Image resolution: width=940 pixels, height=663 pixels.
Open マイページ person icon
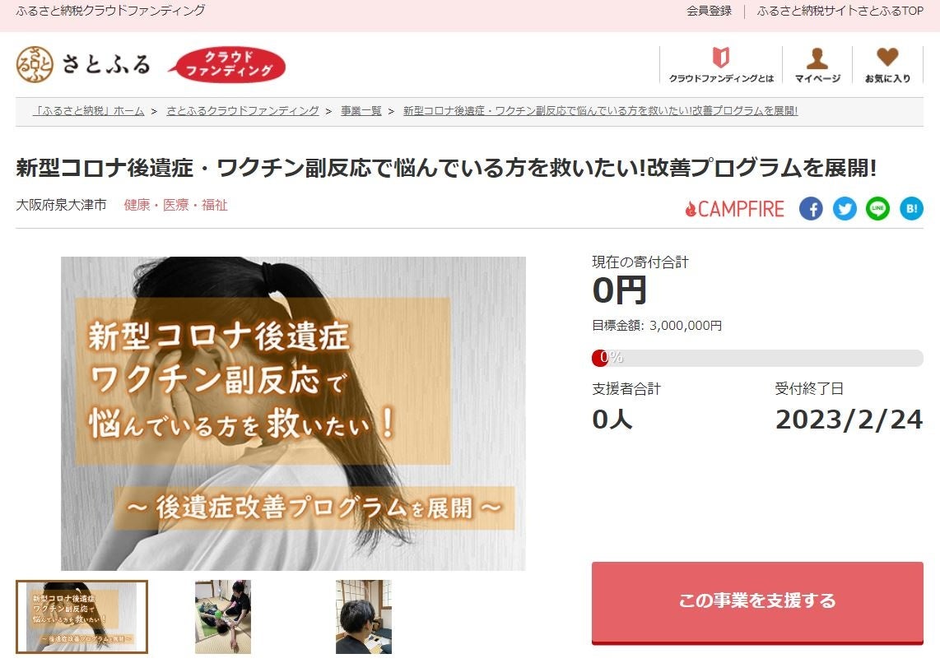[817, 58]
